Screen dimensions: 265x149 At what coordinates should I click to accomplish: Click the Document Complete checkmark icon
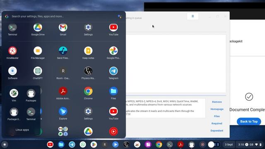point(249,97)
